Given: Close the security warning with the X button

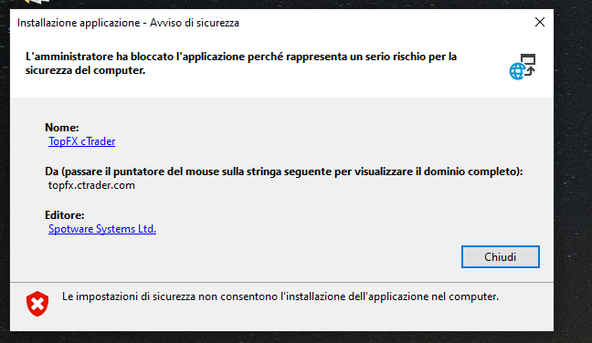Looking at the screenshot, I should [540, 22].
